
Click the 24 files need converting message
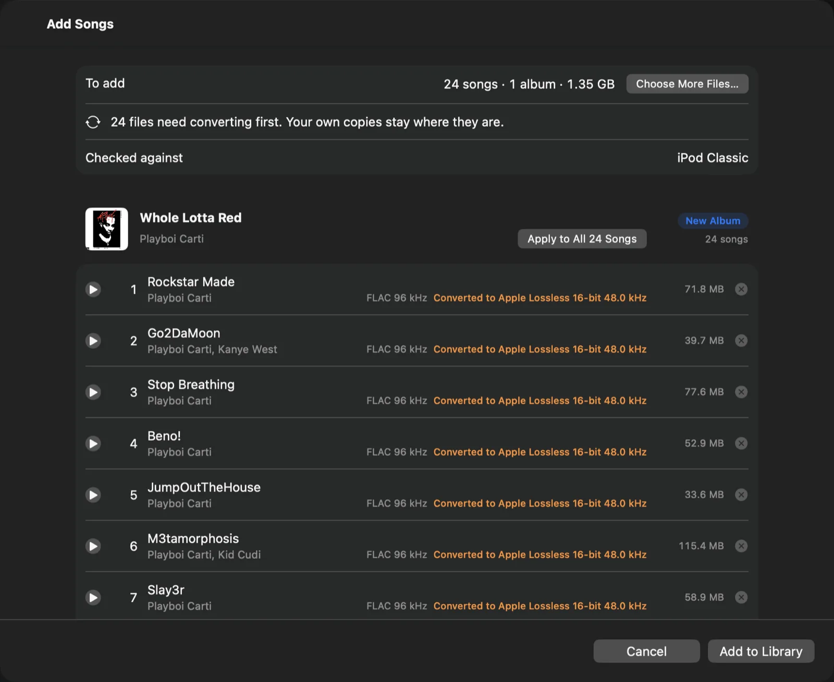coord(307,122)
